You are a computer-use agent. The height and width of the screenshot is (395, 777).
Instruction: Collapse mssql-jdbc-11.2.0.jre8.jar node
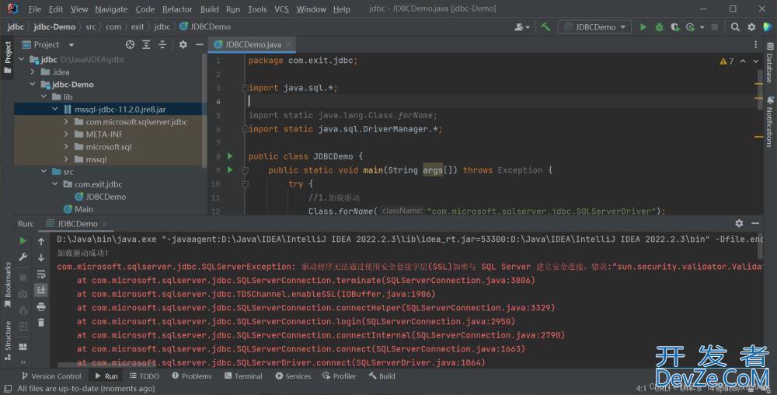pyautogui.click(x=55, y=109)
